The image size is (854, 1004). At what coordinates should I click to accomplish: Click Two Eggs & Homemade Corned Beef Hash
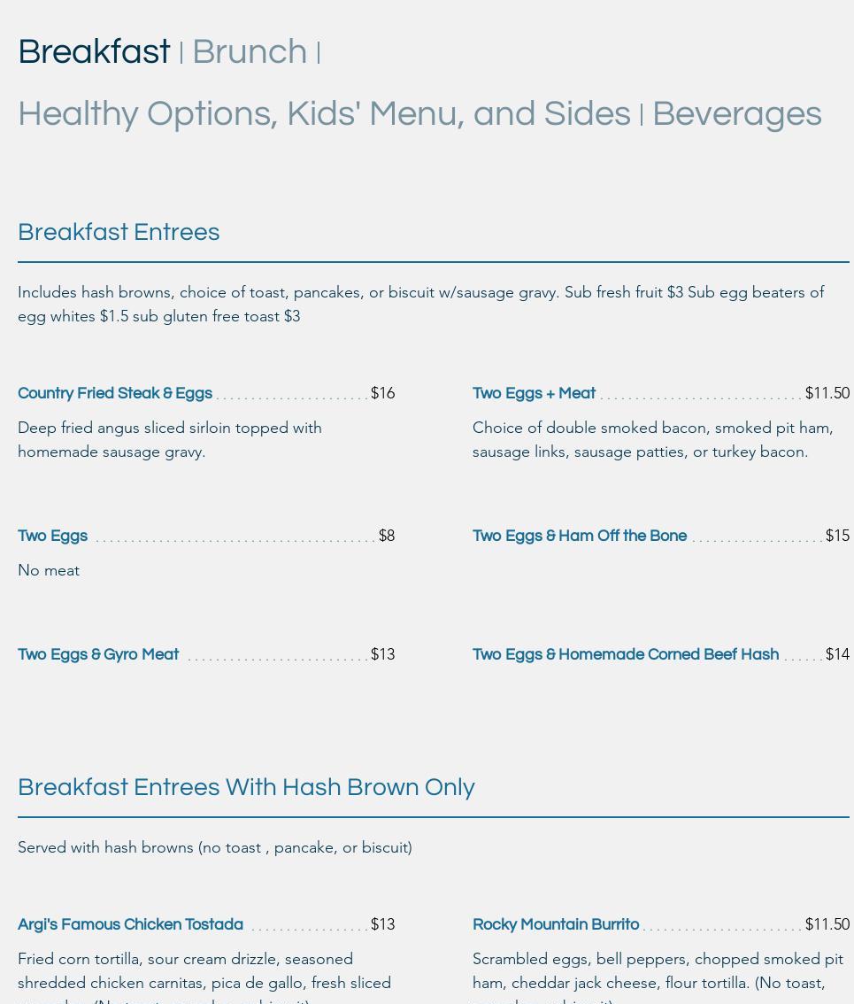pyautogui.click(x=626, y=654)
